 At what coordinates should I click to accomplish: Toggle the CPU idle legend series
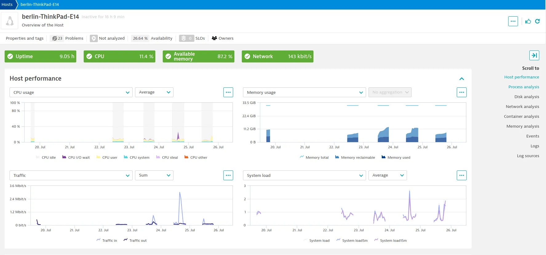pos(46,157)
